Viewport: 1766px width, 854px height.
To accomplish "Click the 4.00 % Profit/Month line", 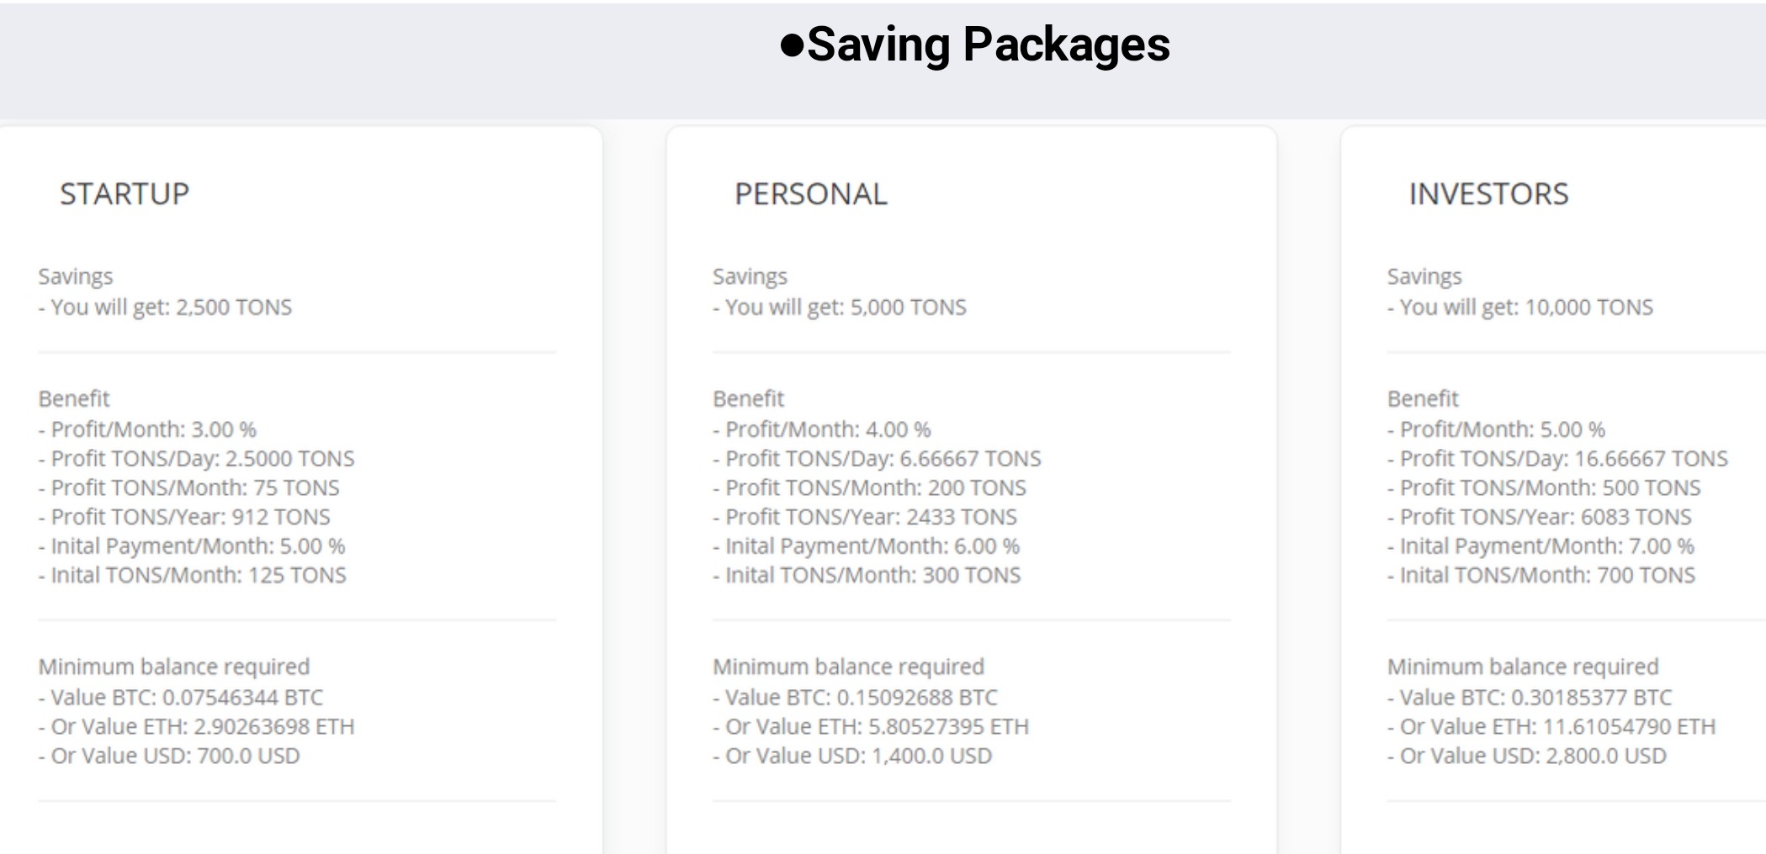I will (823, 430).
